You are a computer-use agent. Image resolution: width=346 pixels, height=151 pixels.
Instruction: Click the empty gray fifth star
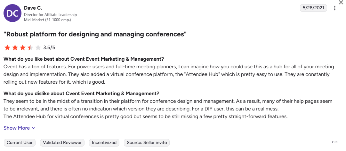[x=38, y=48]
